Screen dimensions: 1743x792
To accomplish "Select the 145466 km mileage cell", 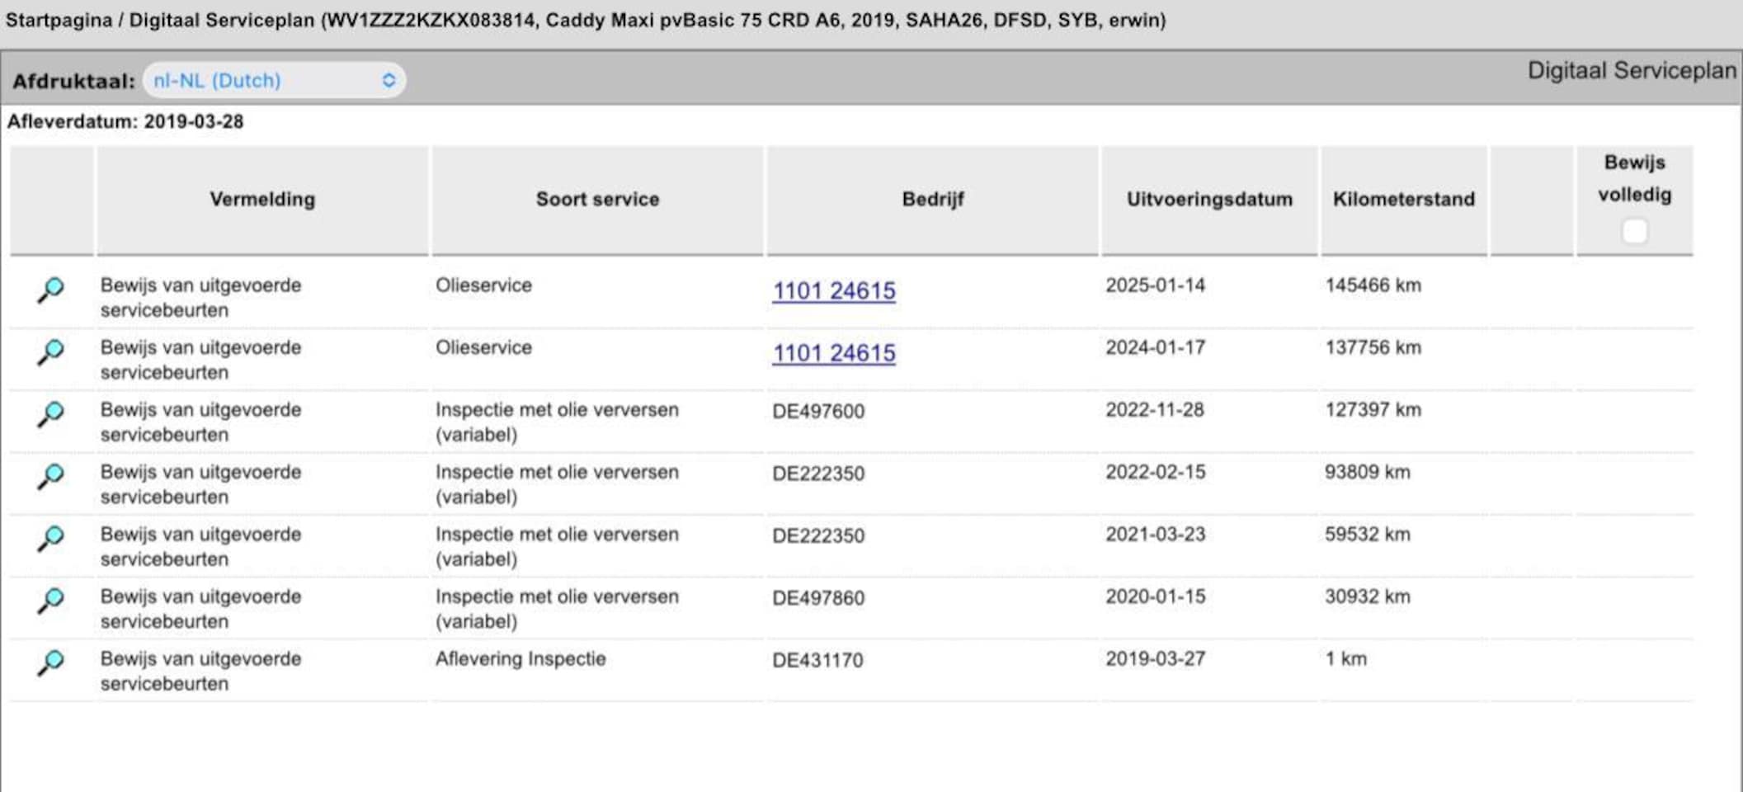I will 1373,285.
